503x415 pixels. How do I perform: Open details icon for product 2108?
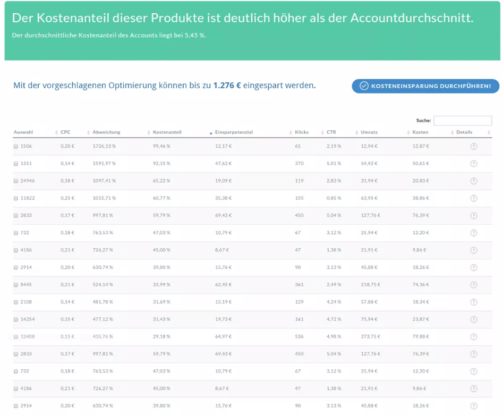coord(473,302)
